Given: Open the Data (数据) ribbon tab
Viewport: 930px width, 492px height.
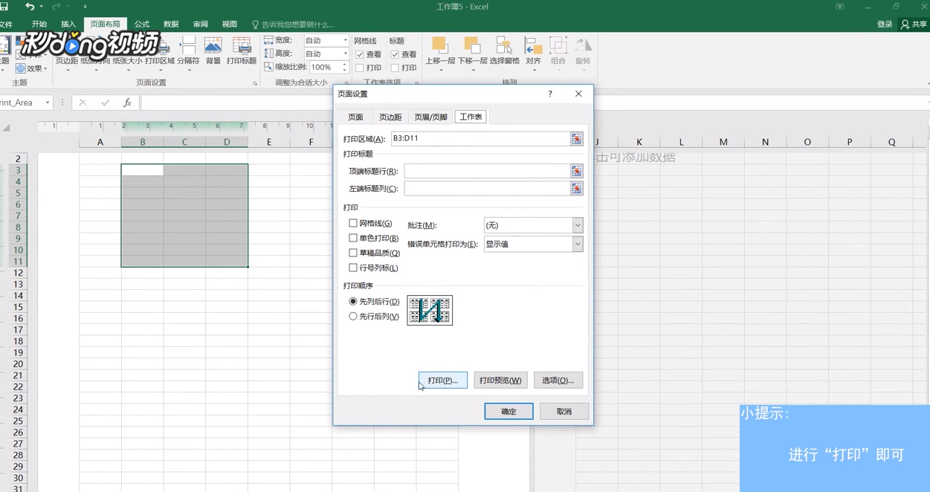Looking at the screenshot, I should pos(171,25).
